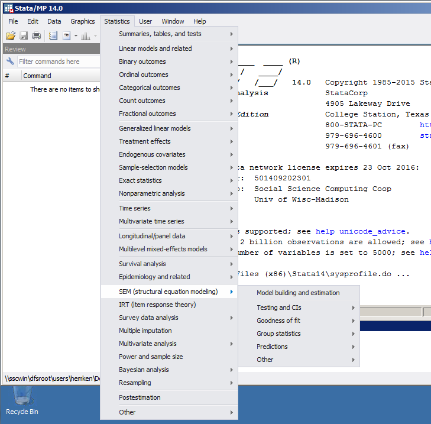
Task: Open the Graphics menu
Action: click(x=83, y=21)
